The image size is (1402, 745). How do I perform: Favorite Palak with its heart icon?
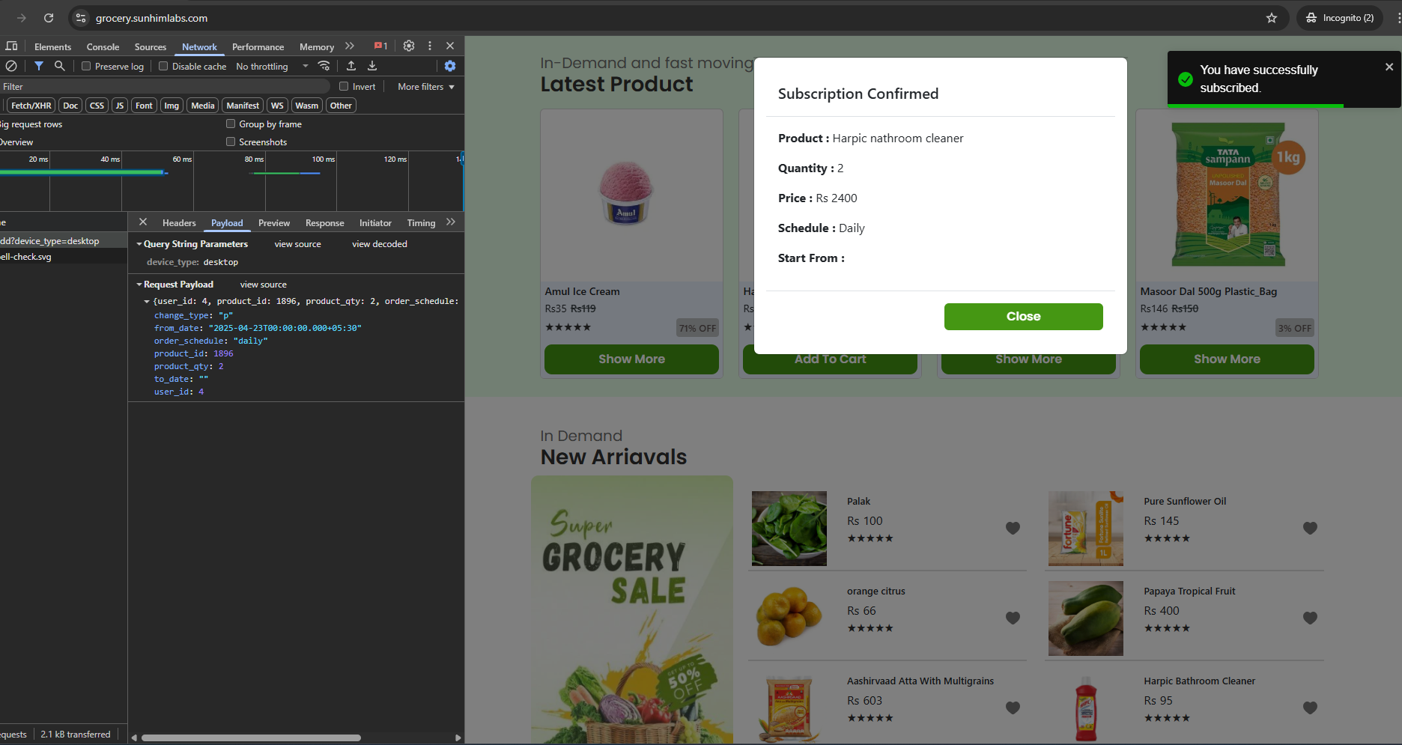tap(1013, 528)
